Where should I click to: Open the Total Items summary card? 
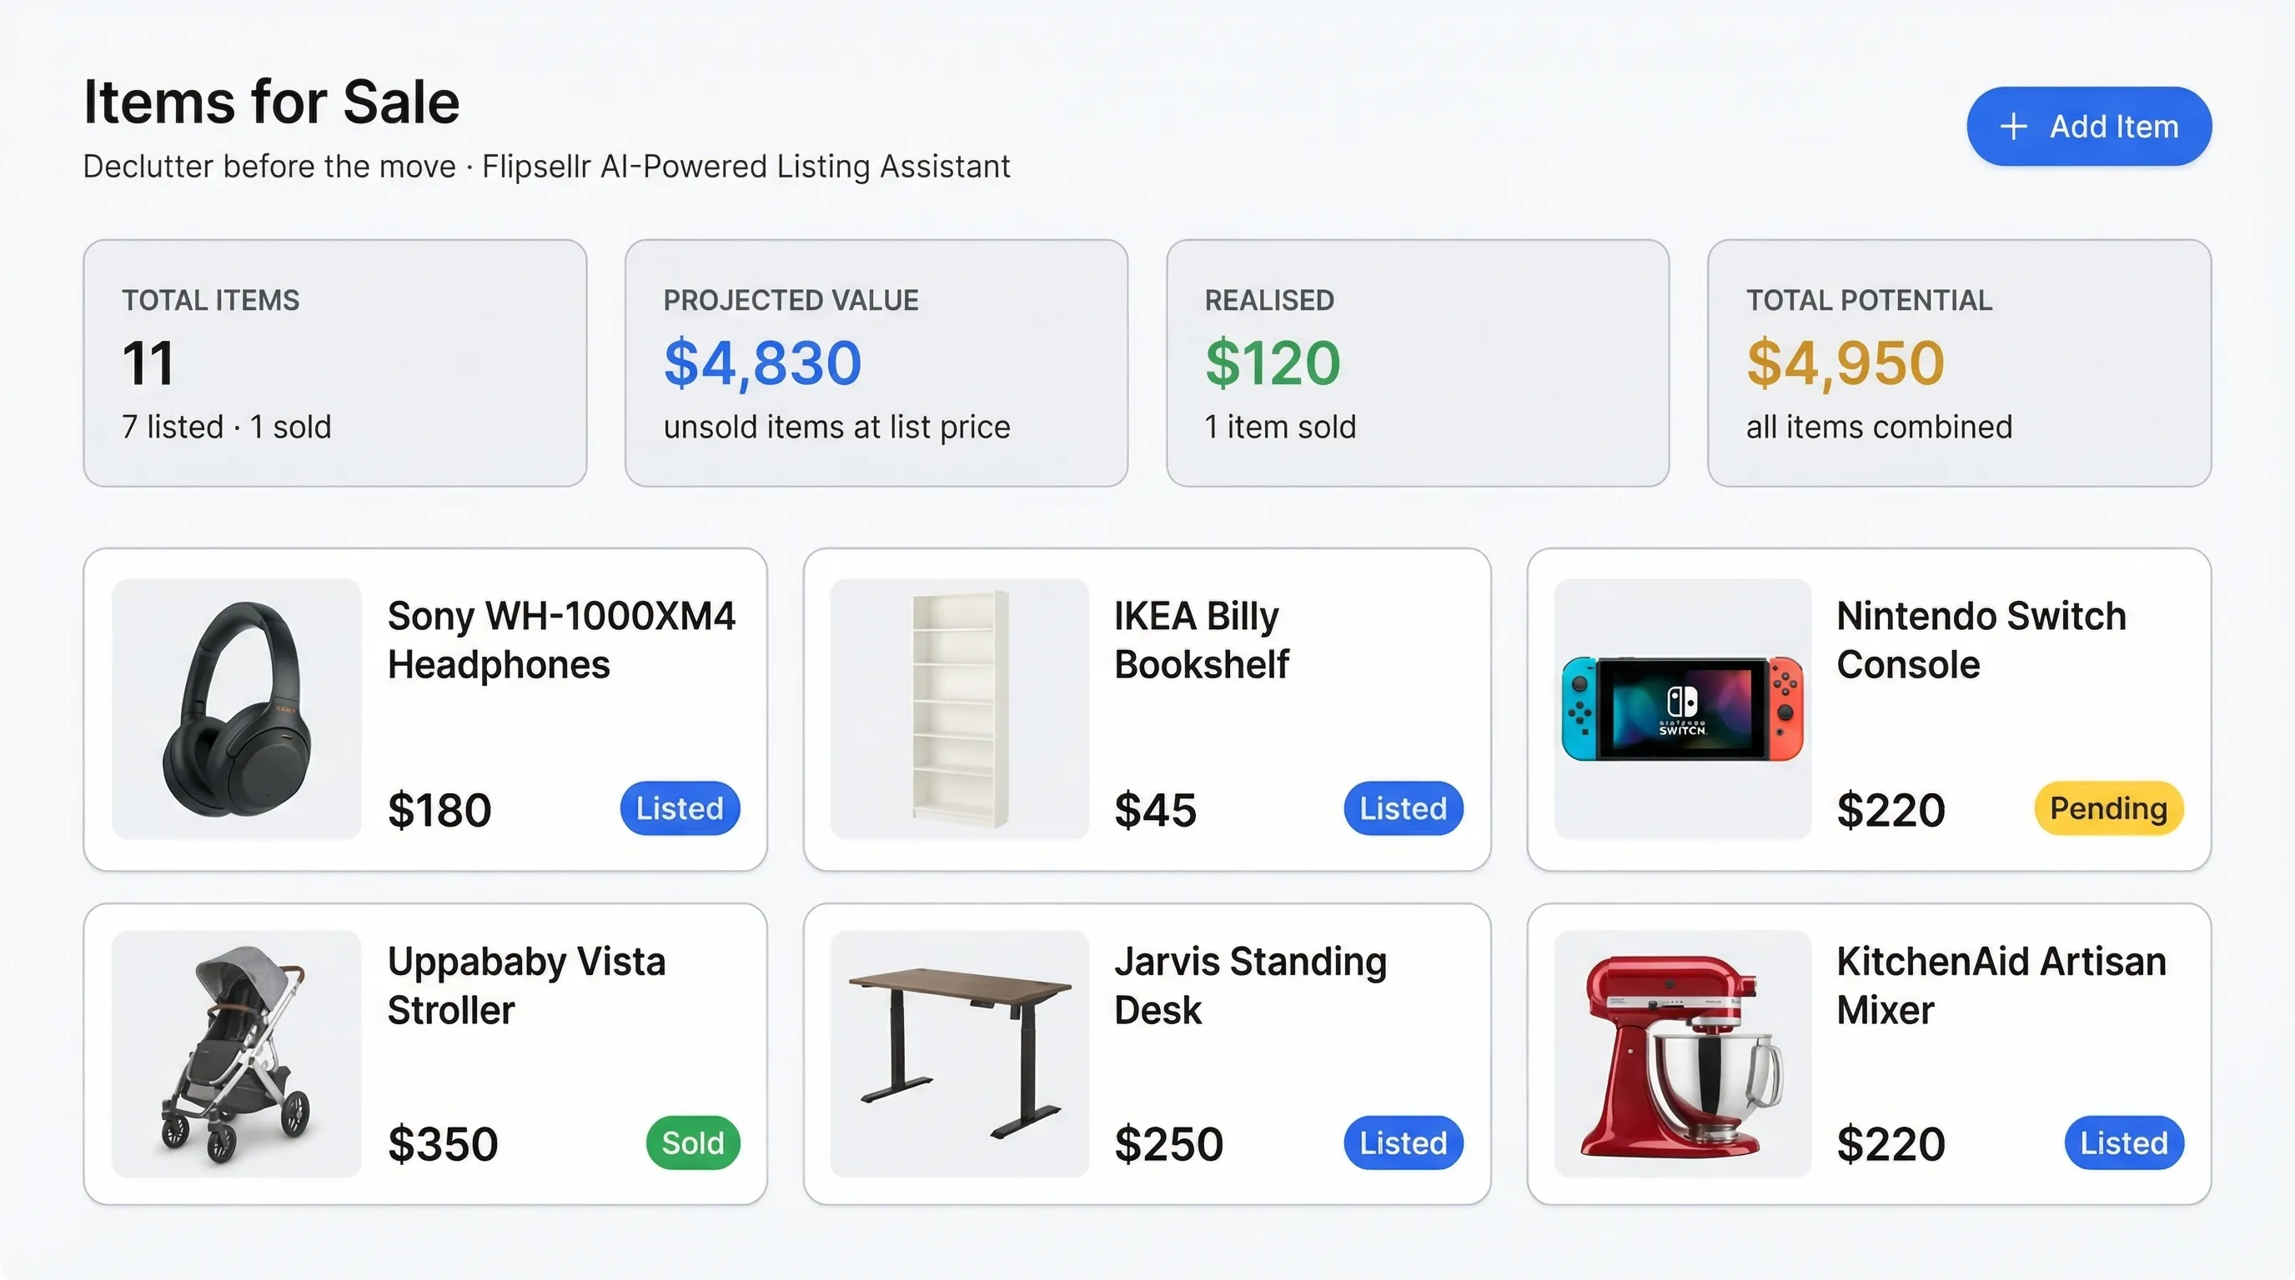[x=335, y=363]
